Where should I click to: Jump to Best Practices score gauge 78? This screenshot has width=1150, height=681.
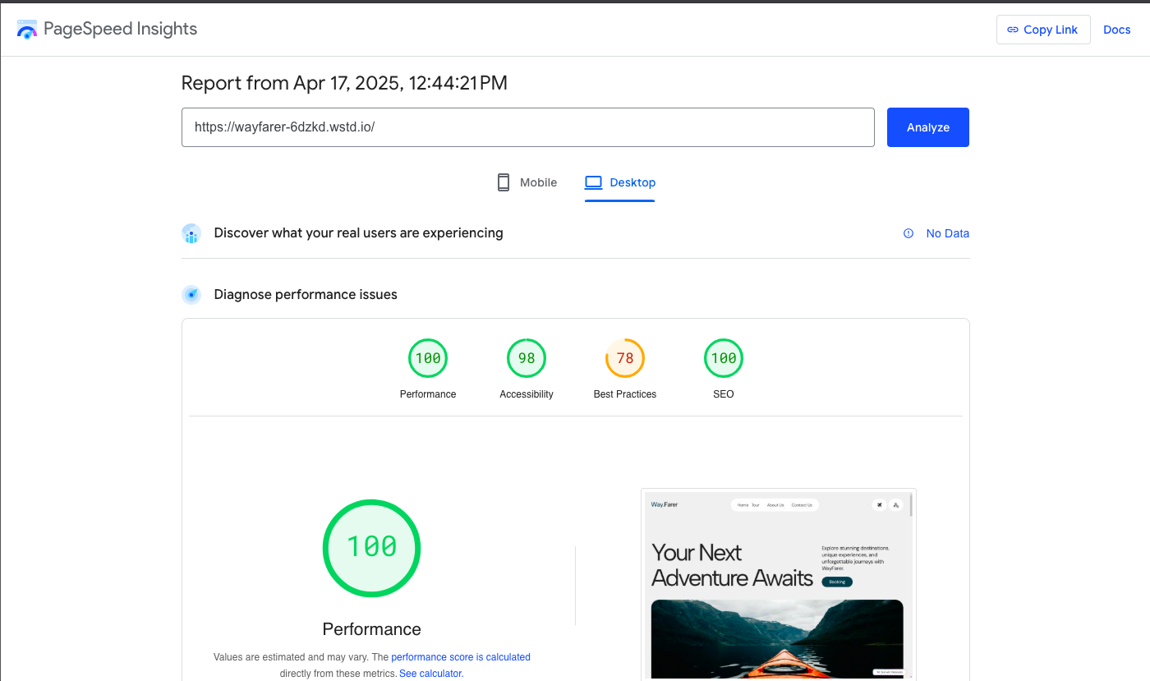(x=625, y=358)
